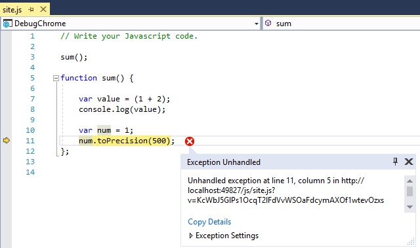
Task: Click the toPrecision(500) highlighted statement
Action: click(127, 141)
